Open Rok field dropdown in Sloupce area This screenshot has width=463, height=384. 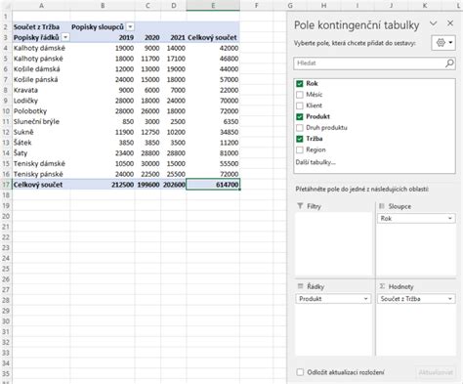(450, 218)
